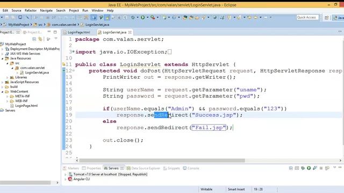The height and width of the screenshot is (193, 344).
Task: Click the green Run button in toolbar
Action: click(x=142, y=17)
